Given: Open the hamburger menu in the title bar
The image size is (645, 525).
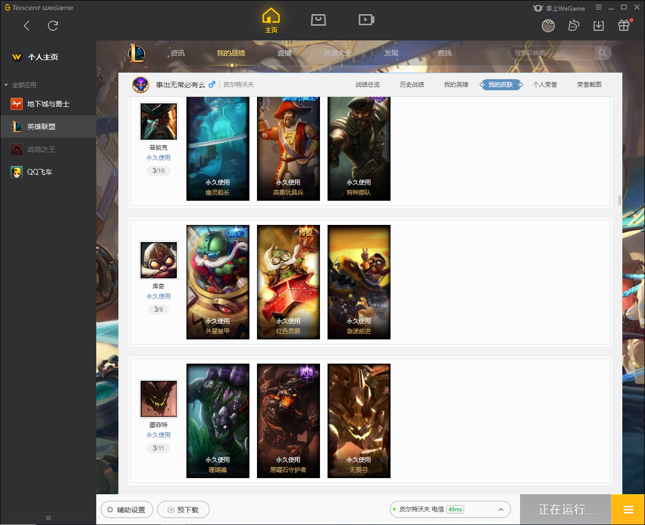Looking at the screenshot, I should (x=599, y=7).
